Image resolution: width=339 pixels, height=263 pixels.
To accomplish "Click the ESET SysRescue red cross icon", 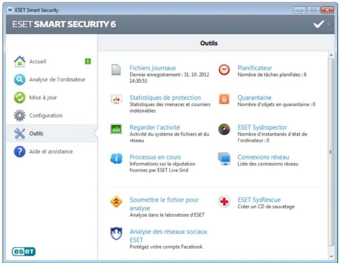I will (224, 202).
